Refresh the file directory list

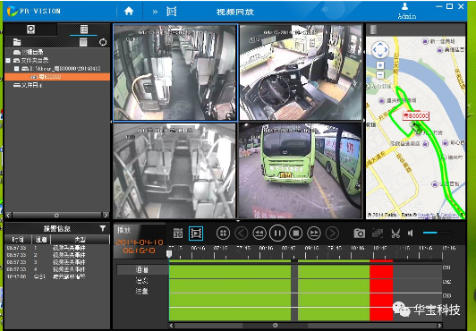103,42
